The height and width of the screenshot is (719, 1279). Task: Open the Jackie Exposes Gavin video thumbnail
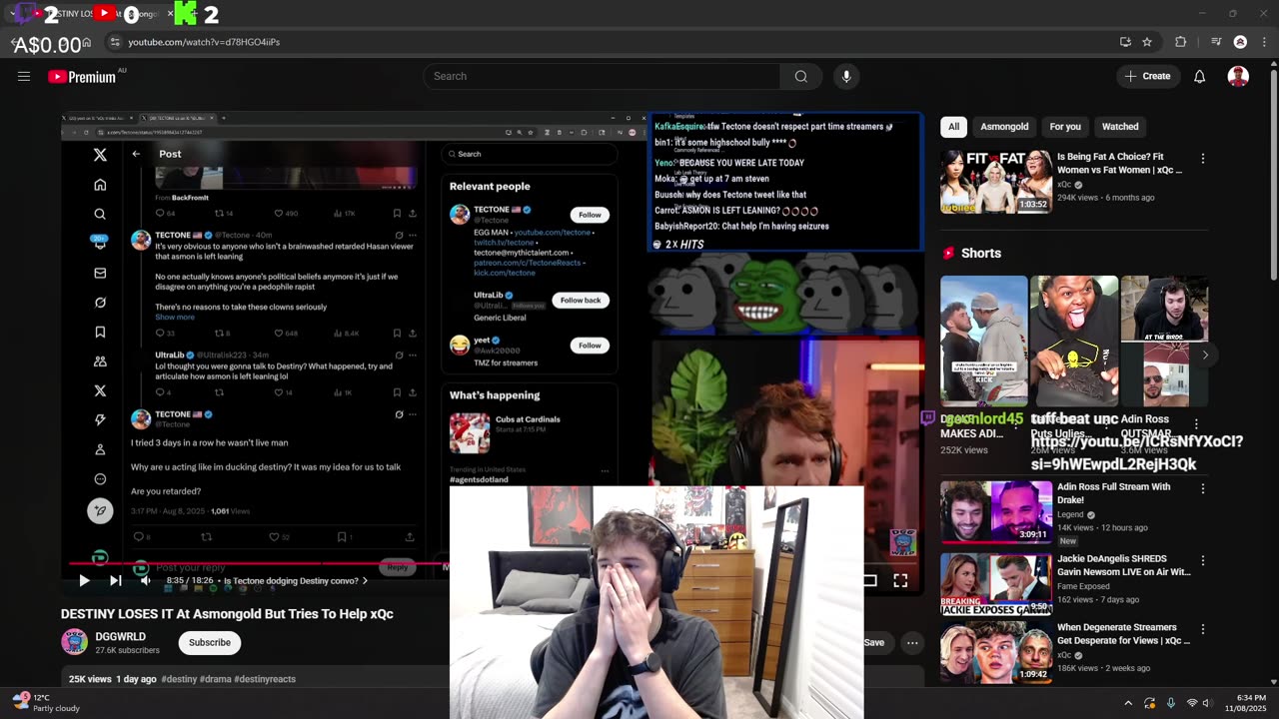pyautogui.click(x=996, y=584)
